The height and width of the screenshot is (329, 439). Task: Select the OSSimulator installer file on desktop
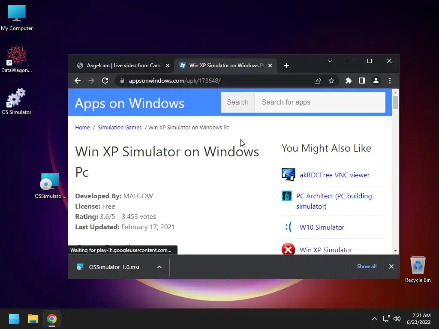(x=50, y=186)
